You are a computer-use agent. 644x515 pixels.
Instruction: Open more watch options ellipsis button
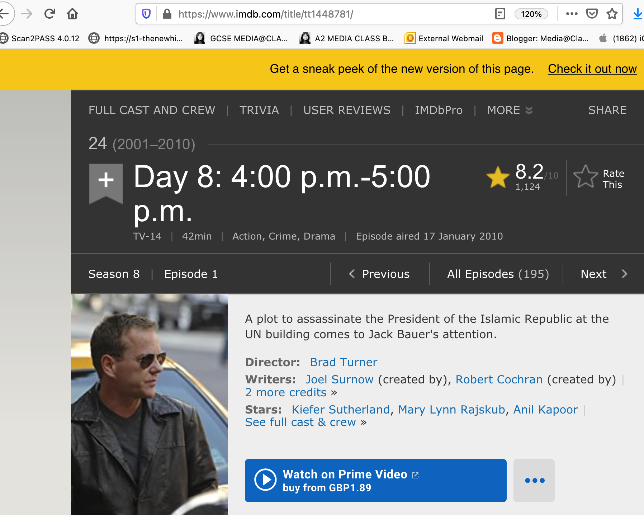click(534, 481)
